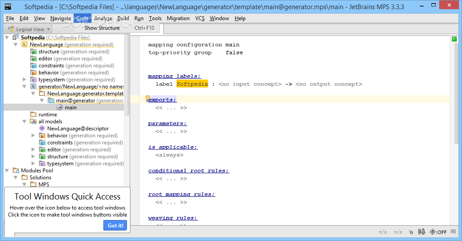Expand behavior under all models
462x241 pixels.
(33, 135)
